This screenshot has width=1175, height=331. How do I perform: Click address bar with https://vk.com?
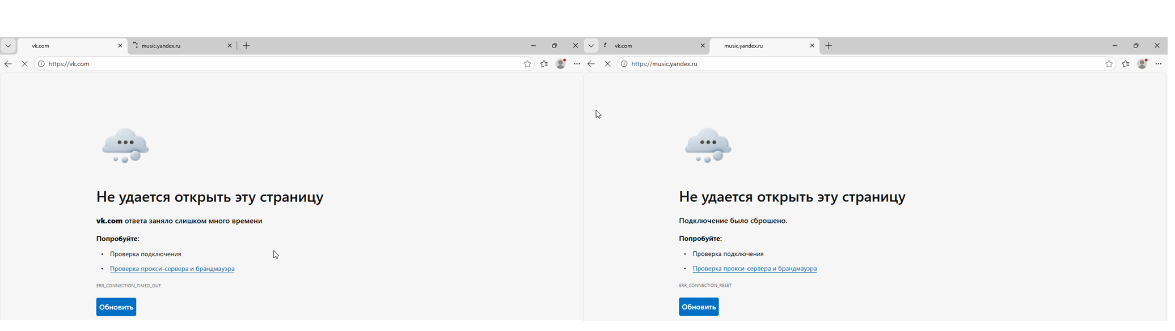[284, 65]
